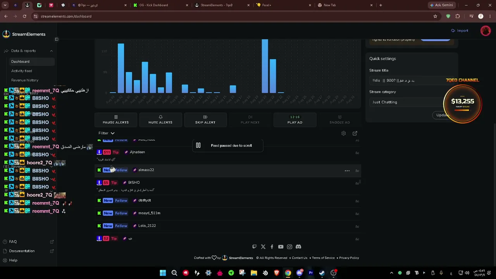This screenshot has height=279, width=496.
Task: Open Adobe Premiere Pro from the taskbar
Action: [x=311, y=273]
